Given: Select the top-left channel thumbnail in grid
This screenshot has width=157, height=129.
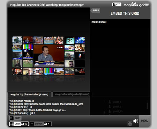Looking at the screenshot, I should click(x=17, y=40).
